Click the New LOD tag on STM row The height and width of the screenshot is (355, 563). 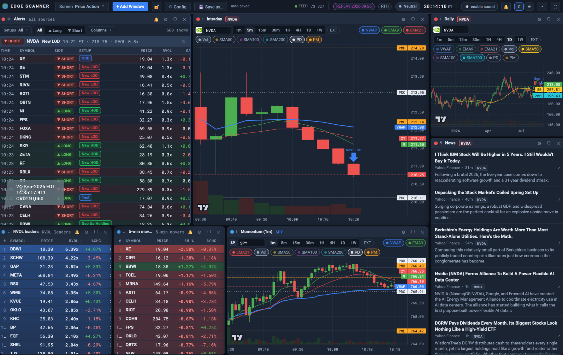coord(90,76)
